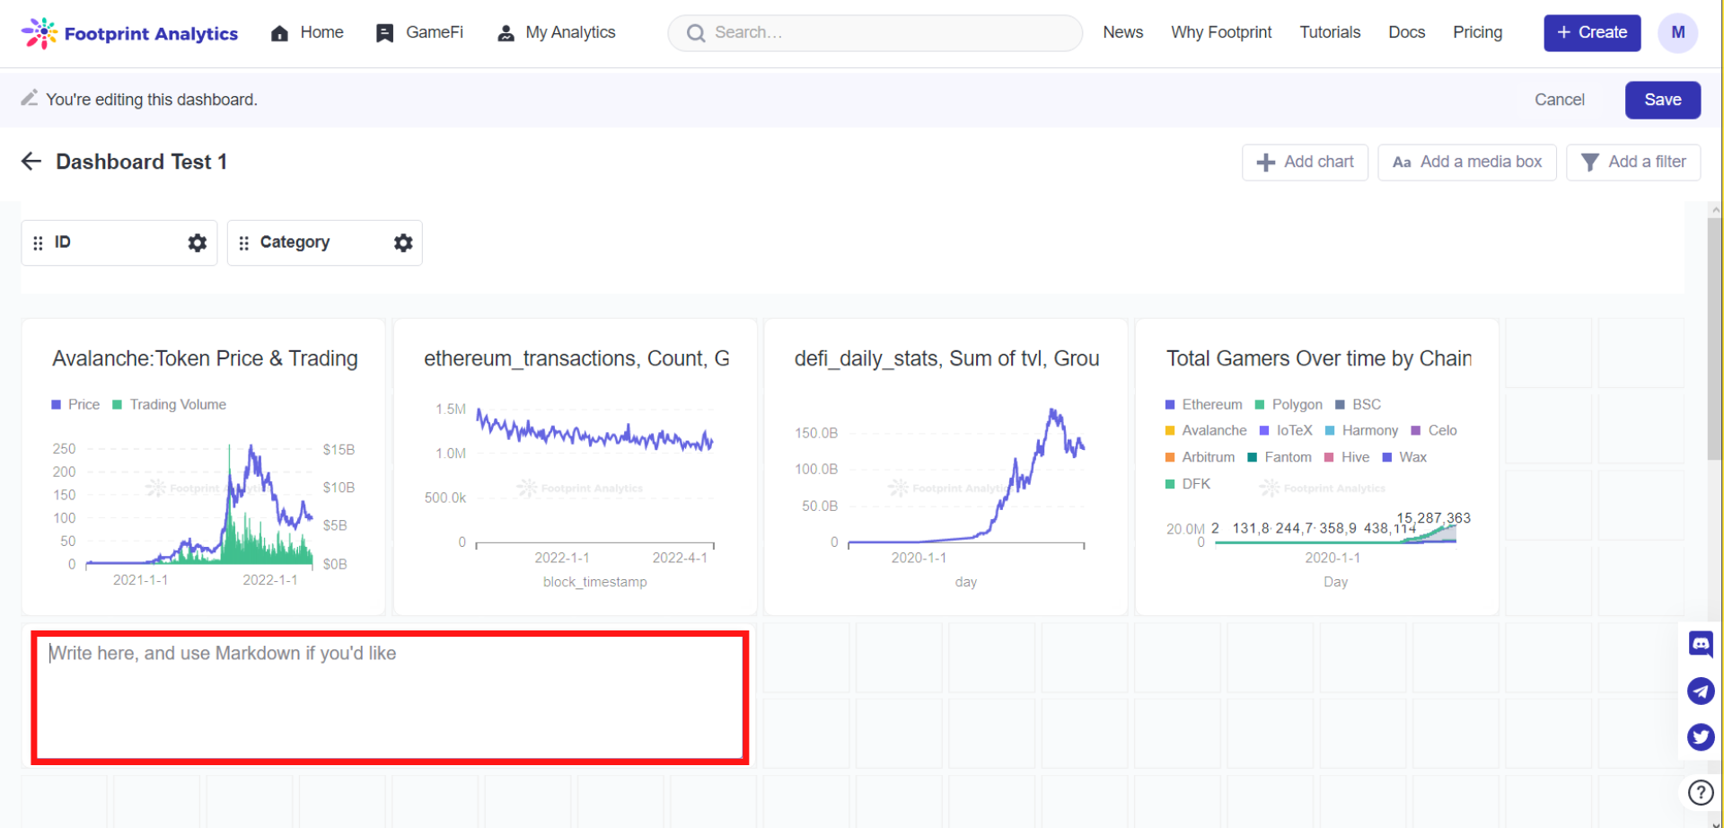Image resolution: width=1724 pixels, height=828 pixels.
Task: Click the GameFi bookmark icon
Action: click(x=384, y=33)
